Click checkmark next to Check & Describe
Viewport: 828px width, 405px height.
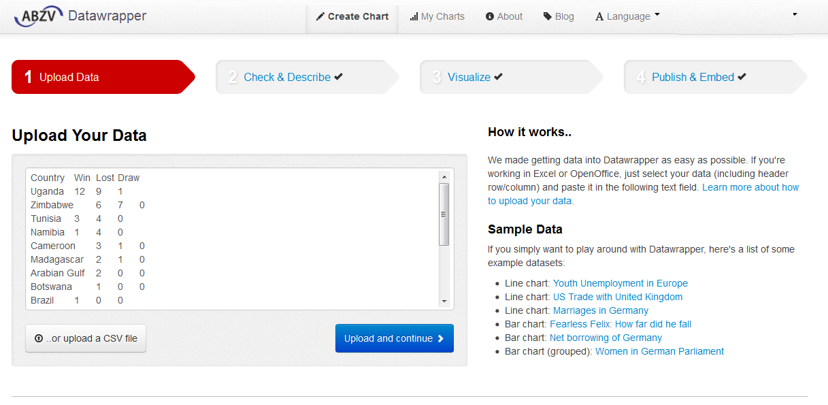click(338, 77)
